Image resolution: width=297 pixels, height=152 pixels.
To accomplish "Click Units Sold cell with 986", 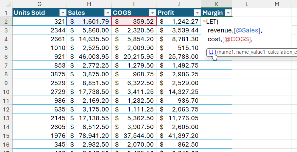I will (x=39, y=101).
